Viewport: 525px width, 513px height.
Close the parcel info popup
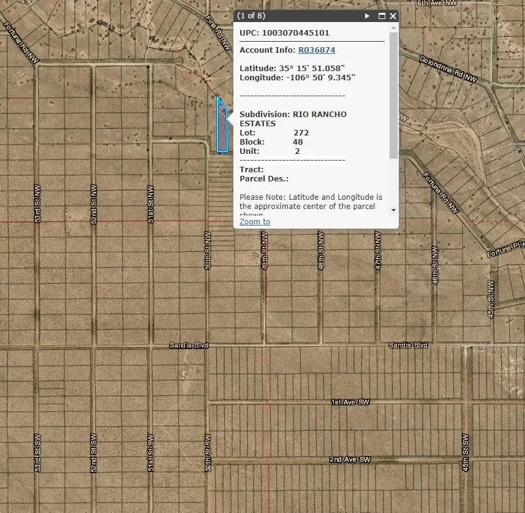point(393,17)
